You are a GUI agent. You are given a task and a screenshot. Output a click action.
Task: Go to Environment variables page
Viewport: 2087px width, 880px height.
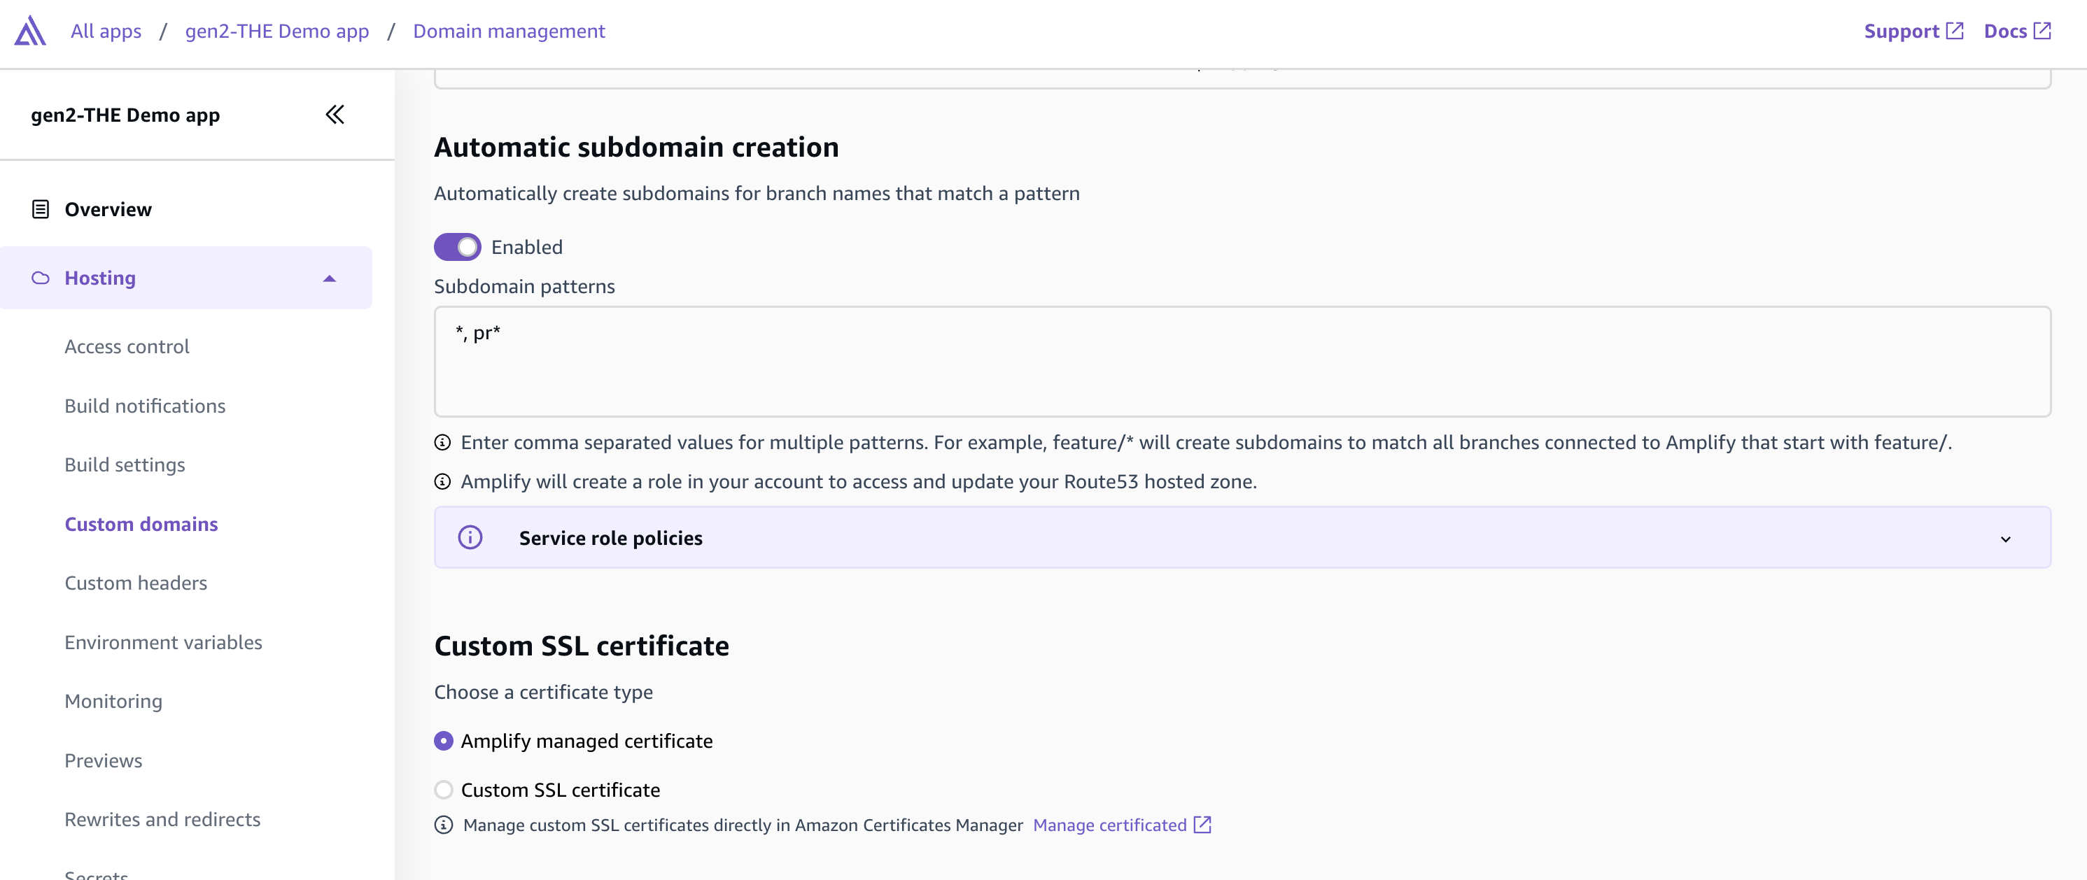(x=163, y=642)
